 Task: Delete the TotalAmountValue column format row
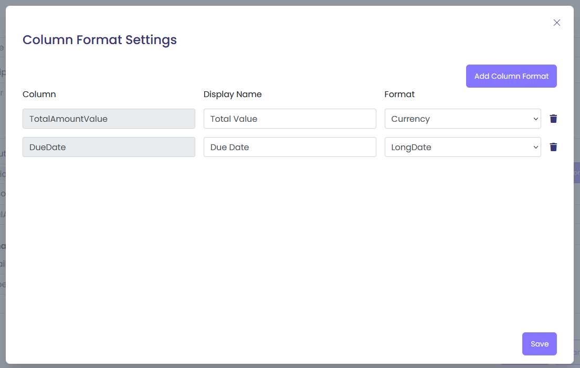coord(553,119)
